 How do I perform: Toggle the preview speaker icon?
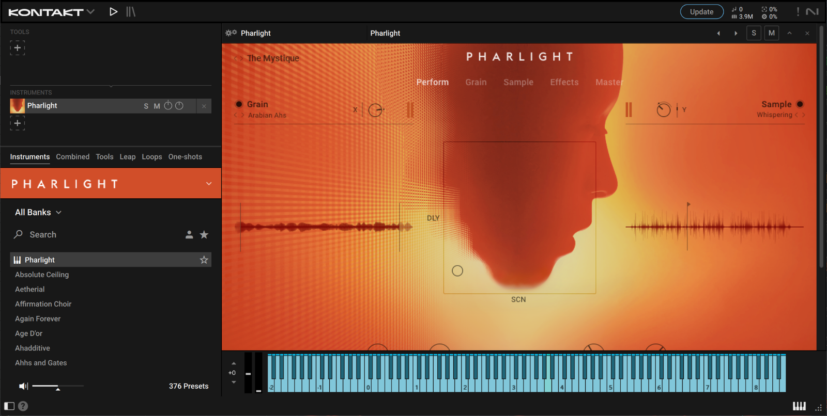click(x=23, y=386)
